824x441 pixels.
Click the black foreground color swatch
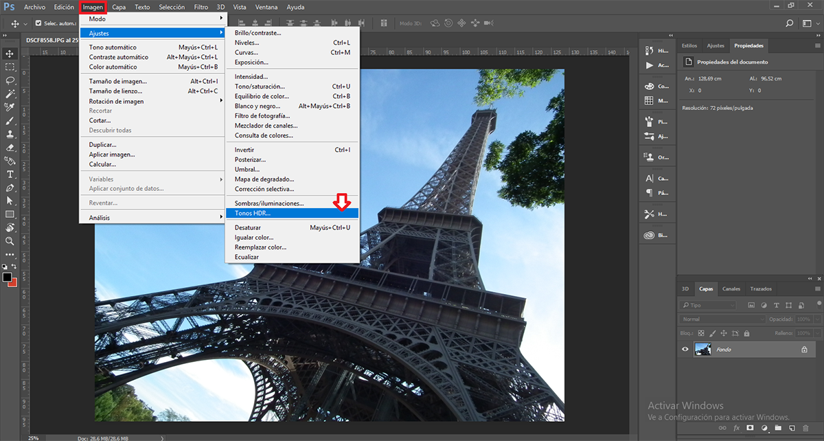(7, 277)
